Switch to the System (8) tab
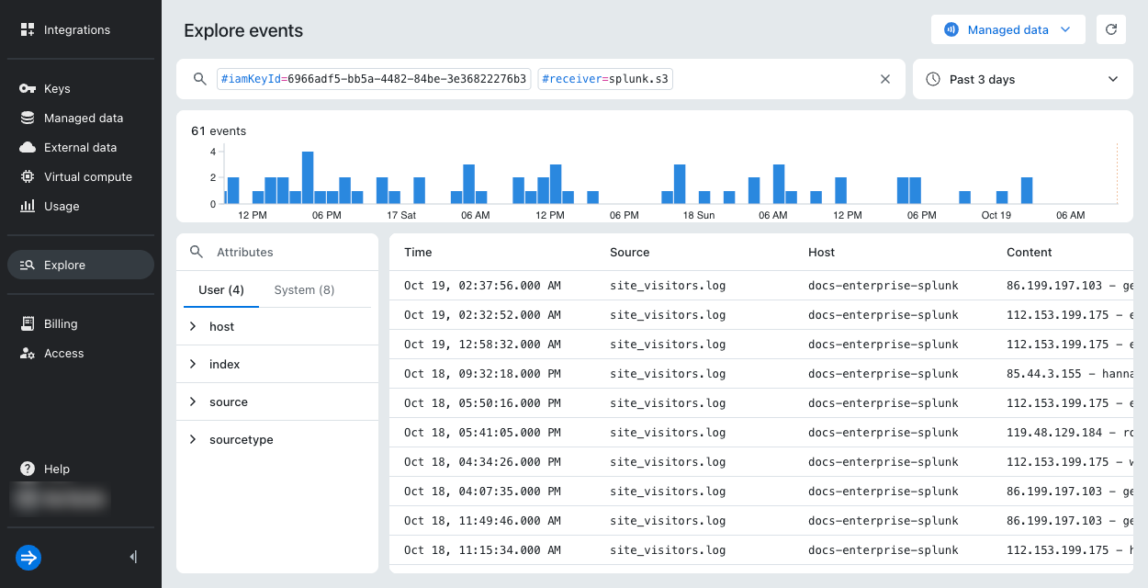 click(x=304, y=289)
